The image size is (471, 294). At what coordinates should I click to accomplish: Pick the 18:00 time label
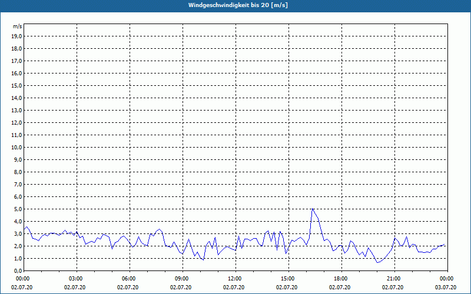[x=341, y=279]
